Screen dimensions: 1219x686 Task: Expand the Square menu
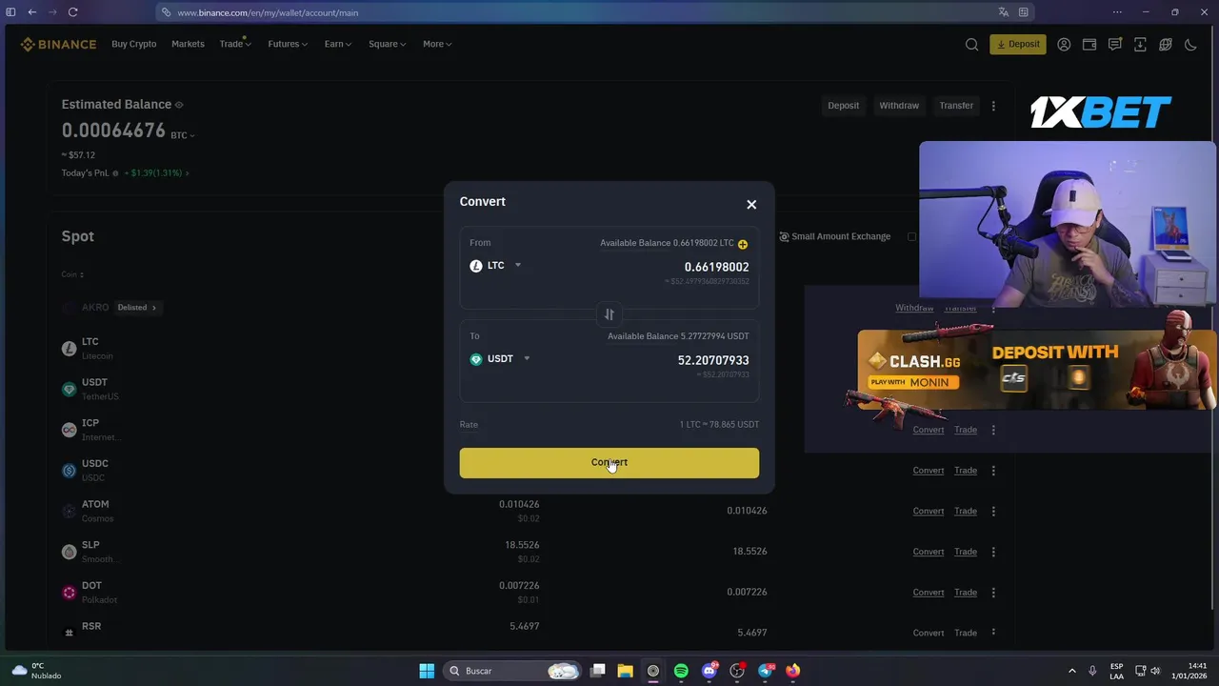[x=387, y=44]
